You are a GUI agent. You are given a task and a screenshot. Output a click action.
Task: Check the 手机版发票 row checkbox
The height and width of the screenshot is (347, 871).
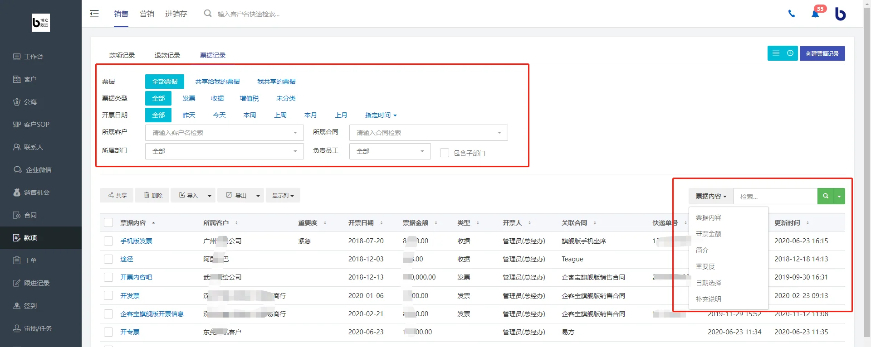[108, 241]
